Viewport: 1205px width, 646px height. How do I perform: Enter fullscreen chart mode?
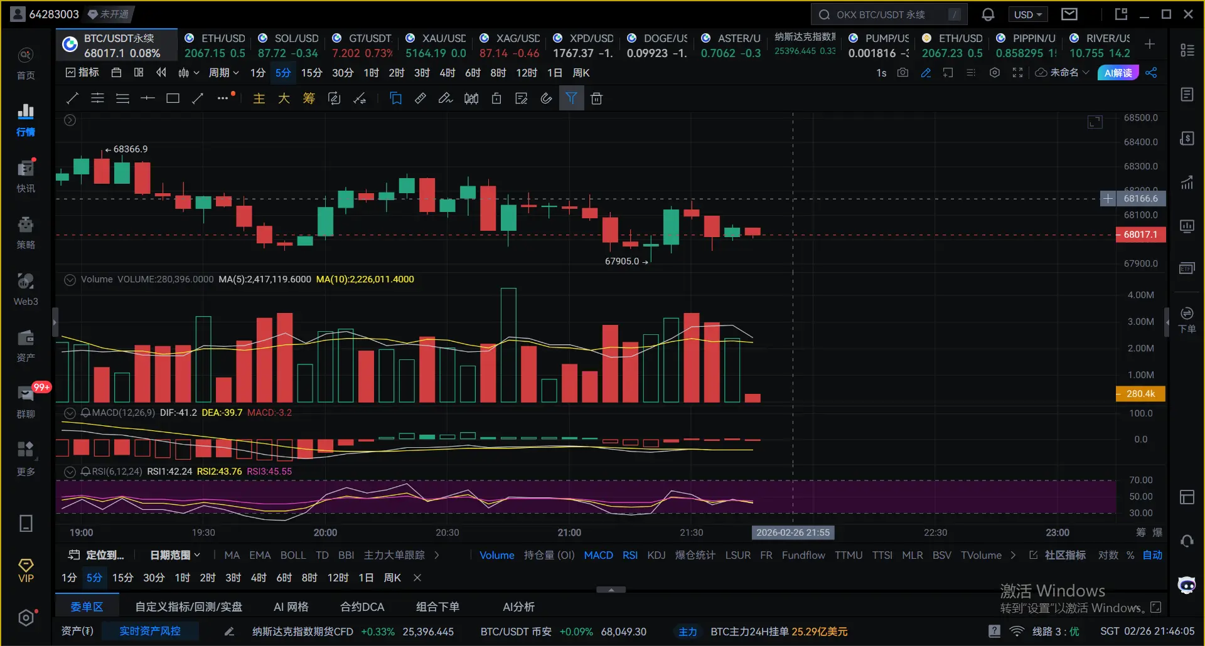pos(1017,73)
